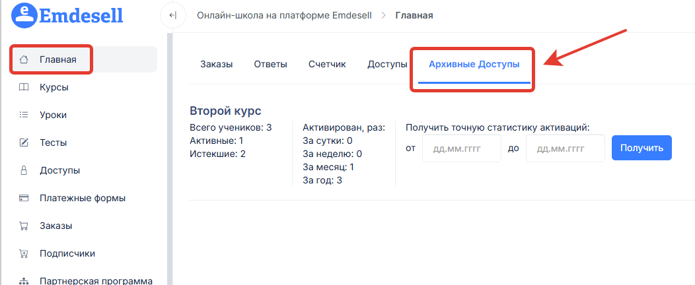
Task: Click the hierarchy icon beside Партнерская программа
Action: point(24,280)
